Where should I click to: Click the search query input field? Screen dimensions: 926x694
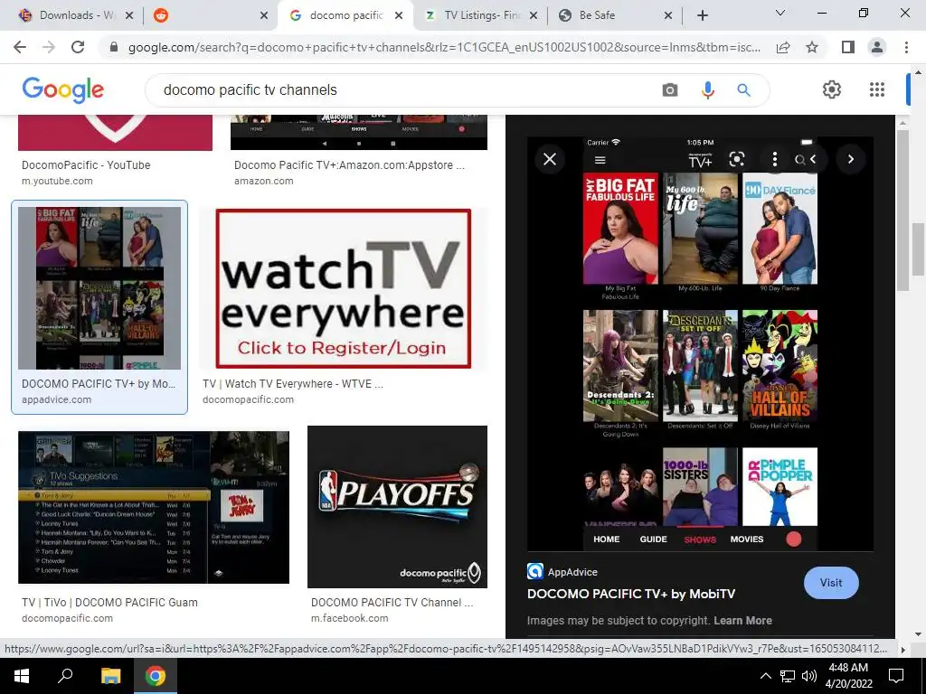coord(402,90)
